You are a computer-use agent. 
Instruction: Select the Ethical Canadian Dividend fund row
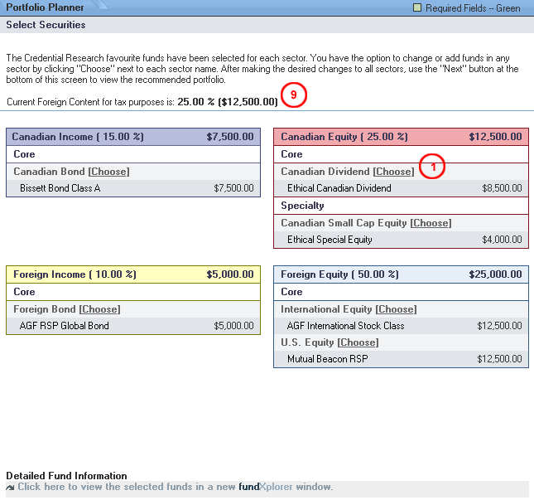(401, 188)
